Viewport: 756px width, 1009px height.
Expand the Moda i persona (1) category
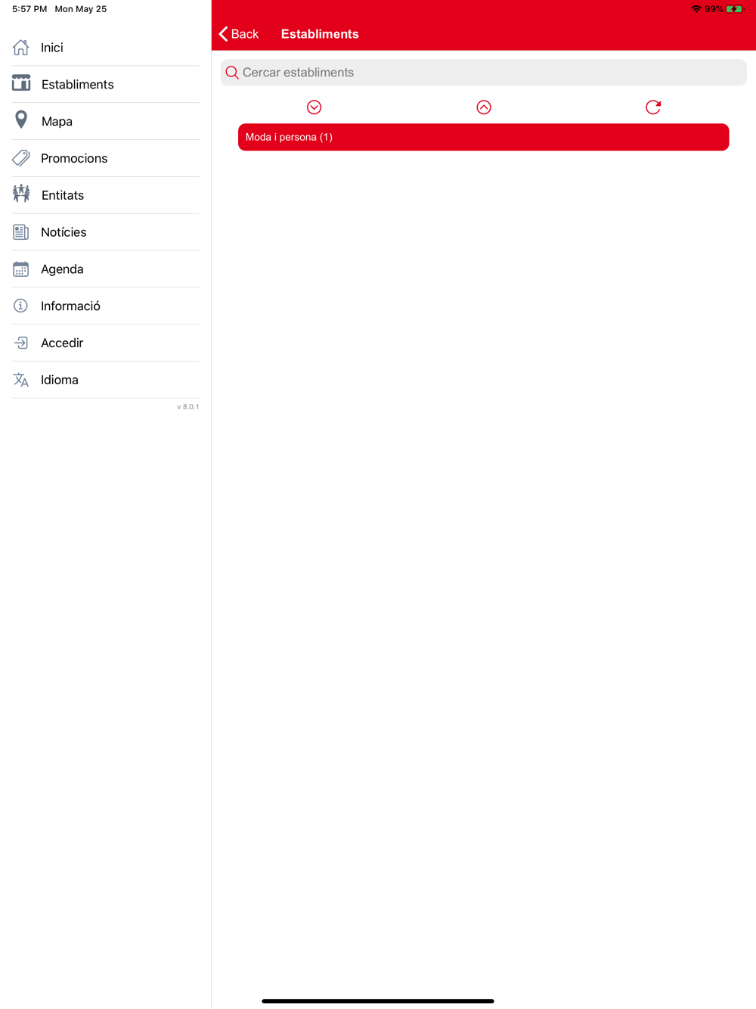(x=484, y=137)
